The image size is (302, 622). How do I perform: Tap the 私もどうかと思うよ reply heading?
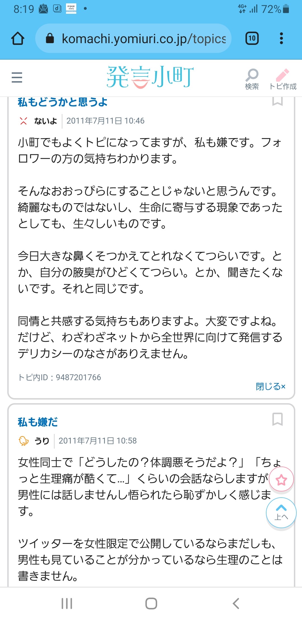pyautogui.click(x=63, y=102)
